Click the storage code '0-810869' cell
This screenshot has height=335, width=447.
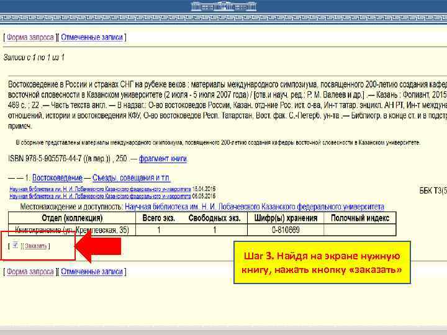(286, 230)
